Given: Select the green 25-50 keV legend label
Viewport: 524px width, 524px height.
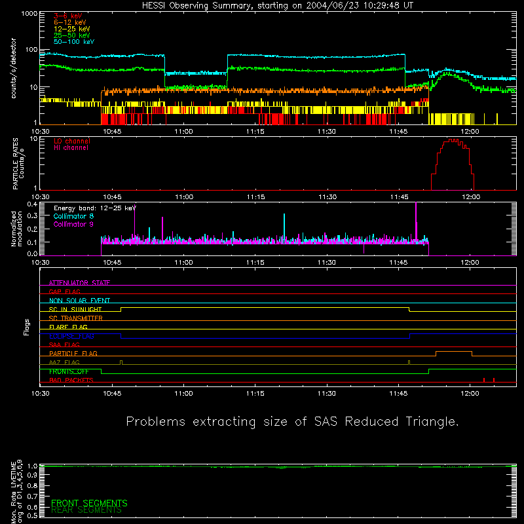Looking at the screenshot, I should (x=71, y=35).
